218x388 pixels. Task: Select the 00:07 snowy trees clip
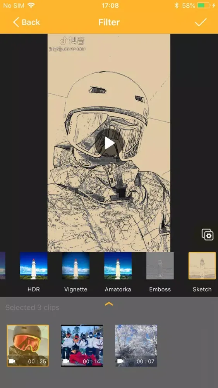136,346
